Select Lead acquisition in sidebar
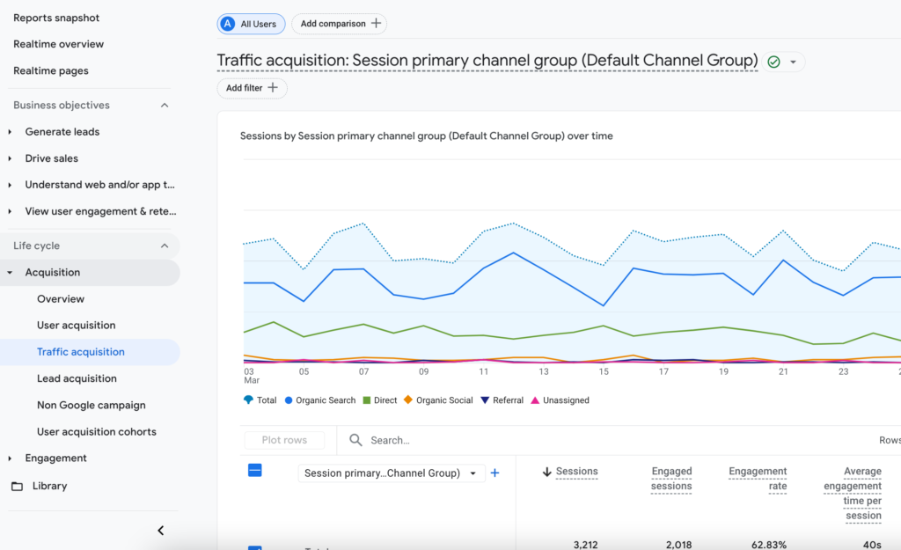Image resolution: width=901 pixels, height=550 pixels. coord(77,378)
